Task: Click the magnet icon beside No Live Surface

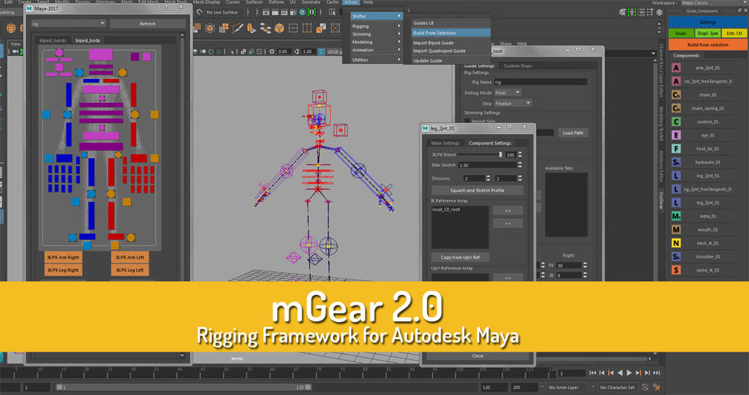Action: point(200,12)
